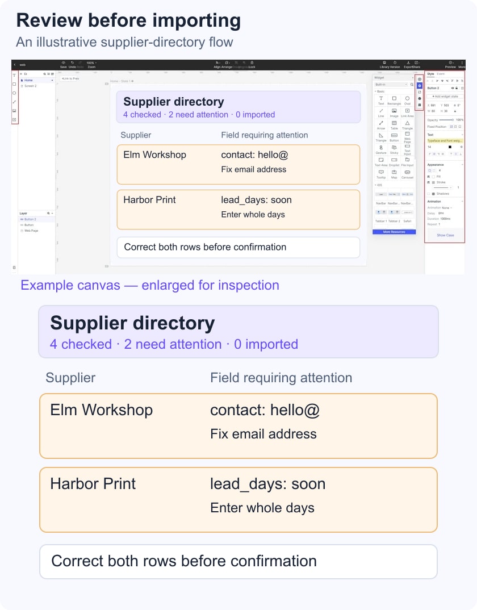This screenshot has height=610, width=477.
Task: Click the Undo icon in top bar
Action: click(72, 62)
